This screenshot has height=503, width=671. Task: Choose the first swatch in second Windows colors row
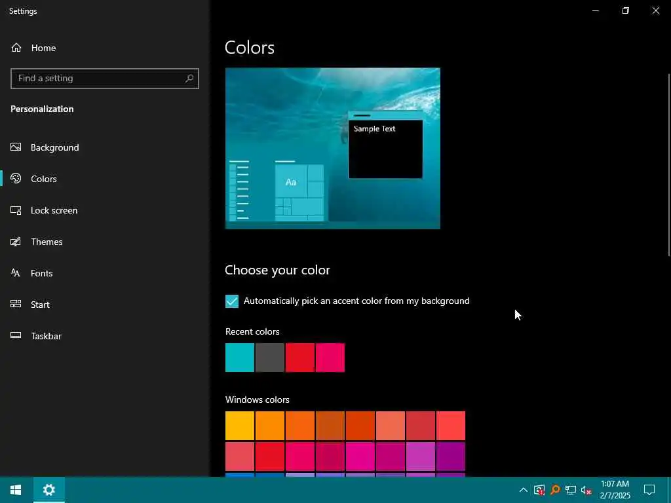click(x=240, y=456)
